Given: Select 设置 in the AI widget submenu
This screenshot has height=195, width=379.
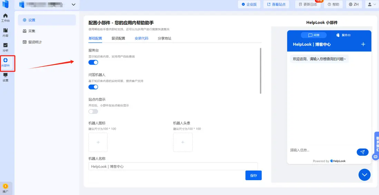Looking at the screenshot, I should pos(47,20).
